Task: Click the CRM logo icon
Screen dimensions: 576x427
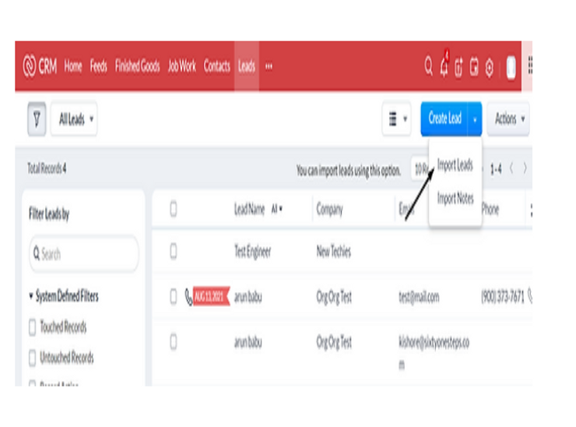Action: click(x=30, y=66)
